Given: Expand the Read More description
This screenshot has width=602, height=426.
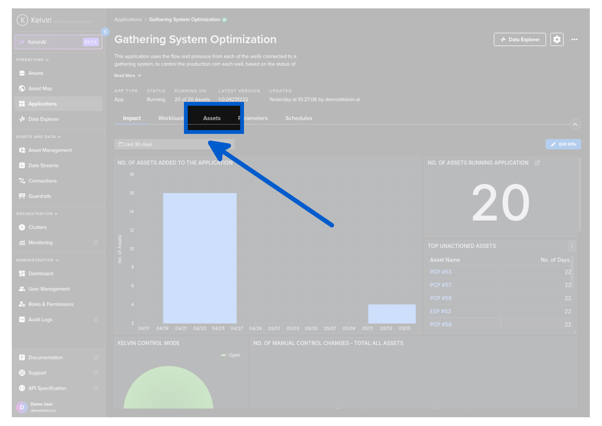Looking at the screenshot, I should click(128, 76).
